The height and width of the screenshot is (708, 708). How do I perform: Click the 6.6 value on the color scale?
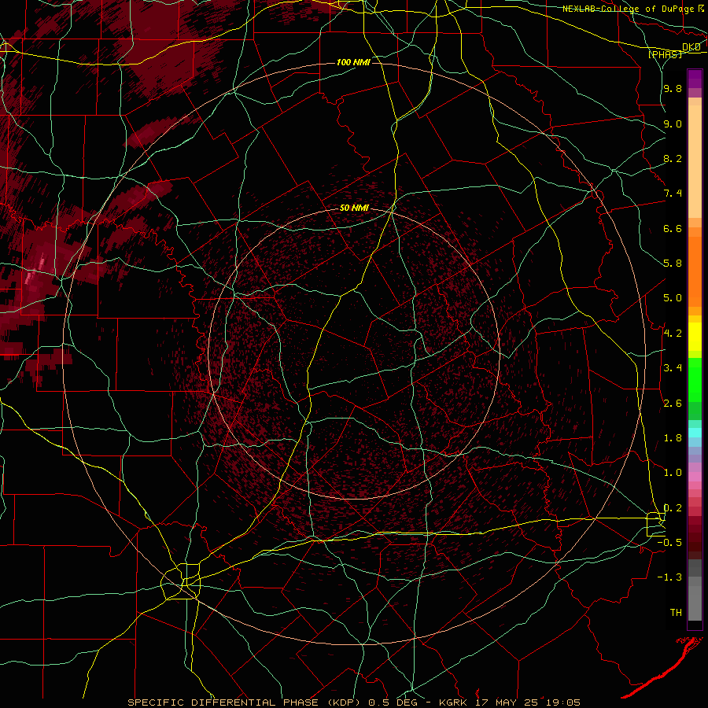pos(673,228)
